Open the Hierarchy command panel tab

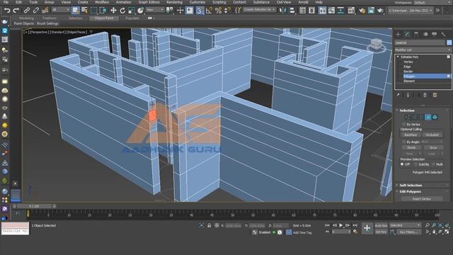click(x=416, y=35)
